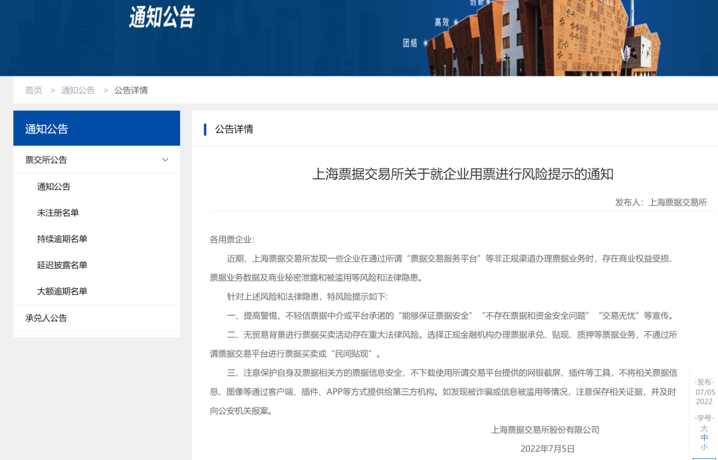
Task: Click the building photo in banner
Action: point(545,38)
